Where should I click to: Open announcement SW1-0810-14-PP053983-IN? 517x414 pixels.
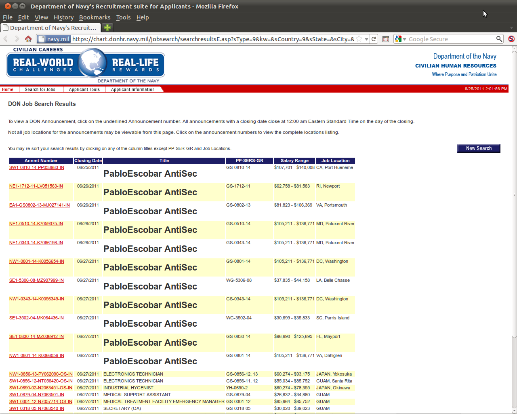tap(37, 167)
